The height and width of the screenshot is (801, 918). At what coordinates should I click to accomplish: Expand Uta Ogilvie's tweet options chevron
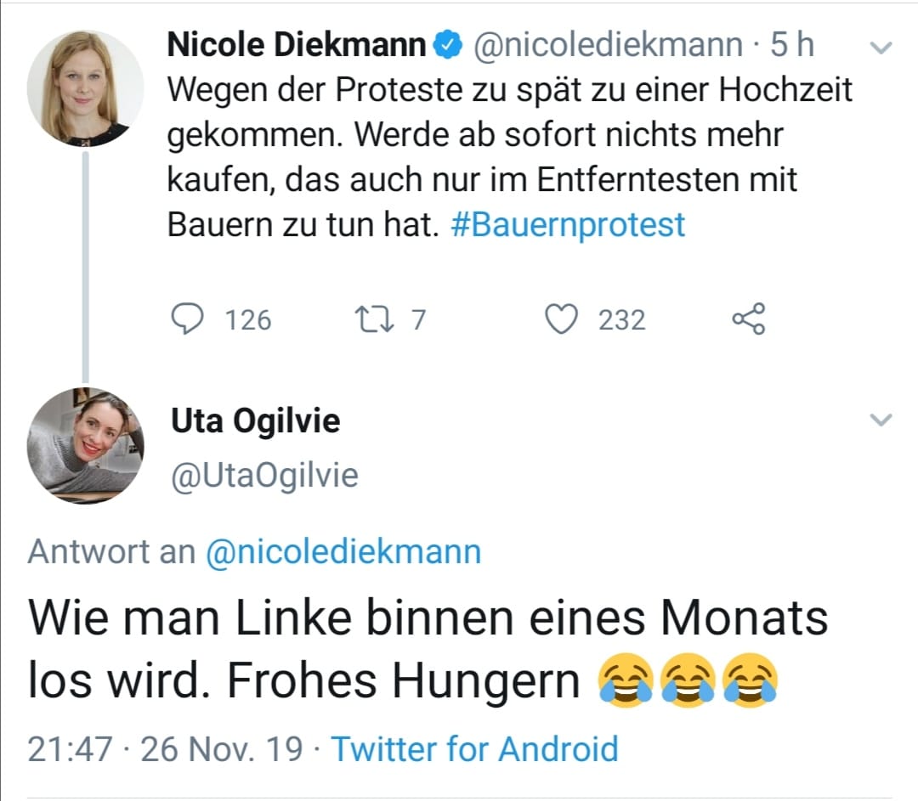click(882, 420)
